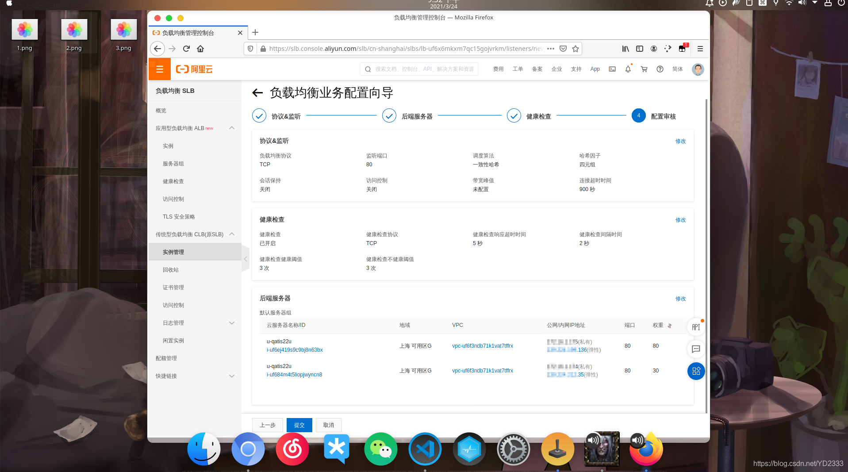The height and width of the screenshot is (472, 848).
Task: Expand the 快捷链接 section
Action: (232, 376)
